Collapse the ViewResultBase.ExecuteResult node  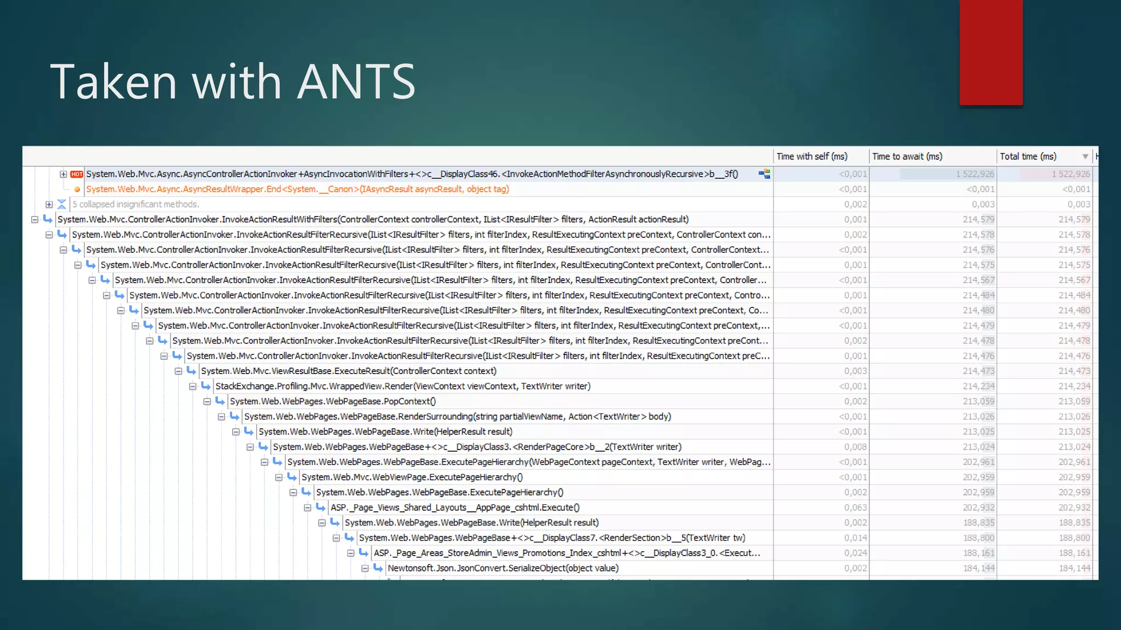coord(178,371)
